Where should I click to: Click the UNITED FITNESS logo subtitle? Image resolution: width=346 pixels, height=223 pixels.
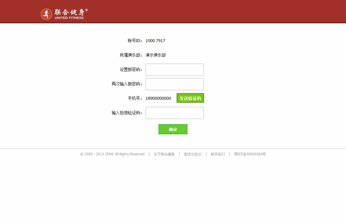pos(69,18)
